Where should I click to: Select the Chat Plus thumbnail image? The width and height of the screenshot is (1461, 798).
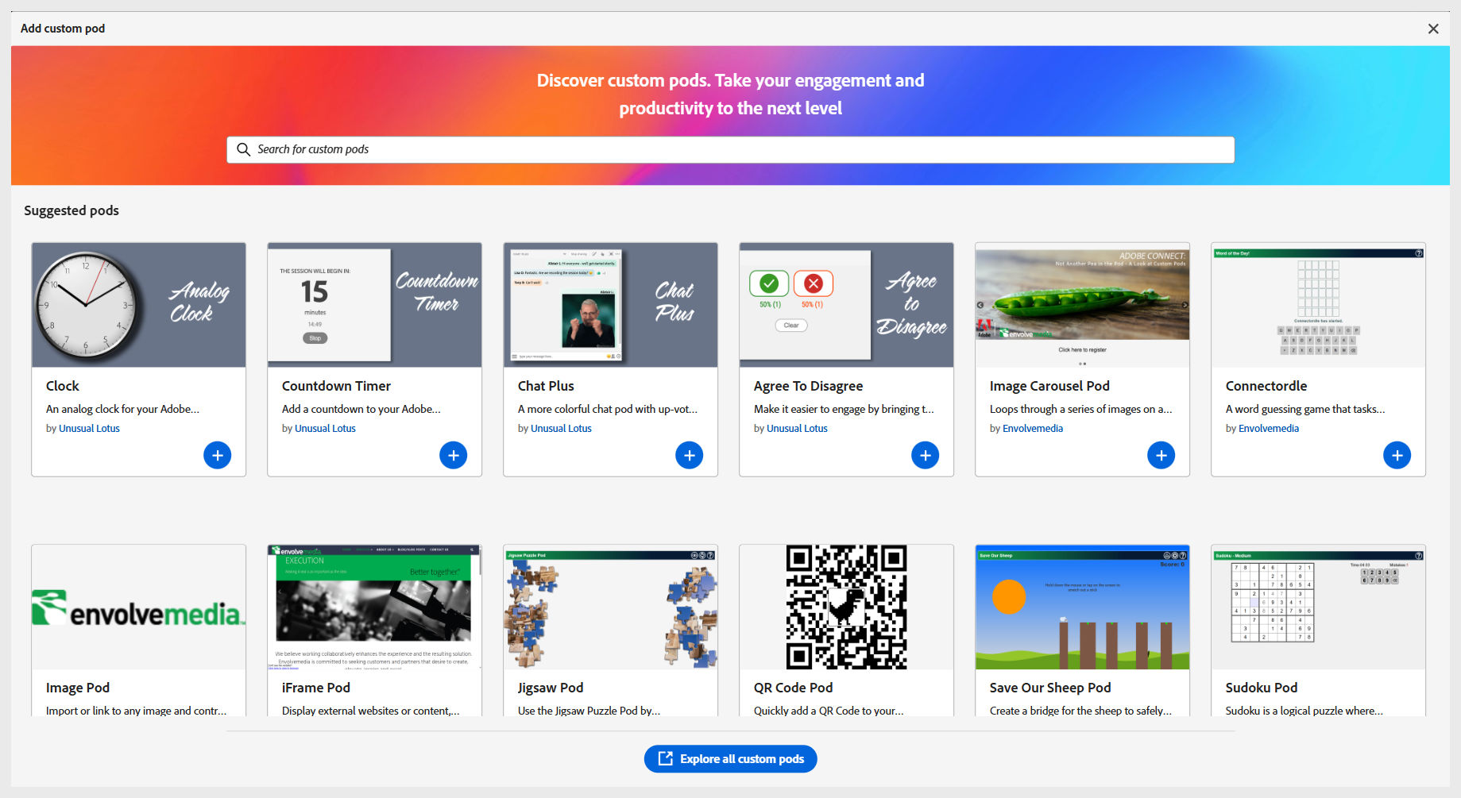(x=610, y=305)
